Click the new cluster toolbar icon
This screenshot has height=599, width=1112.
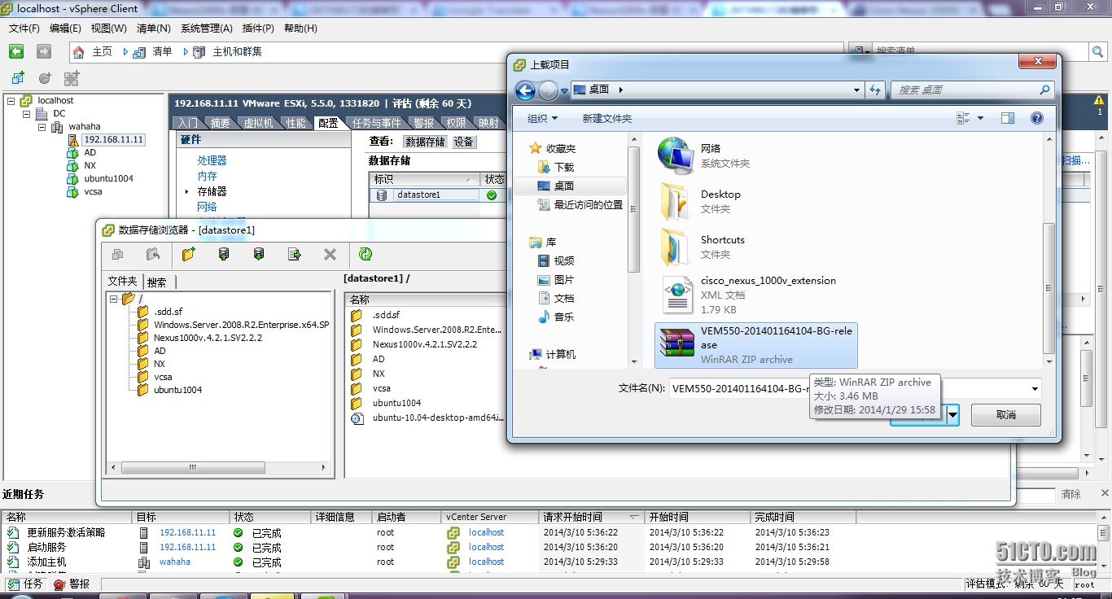[x=72, y=78]
